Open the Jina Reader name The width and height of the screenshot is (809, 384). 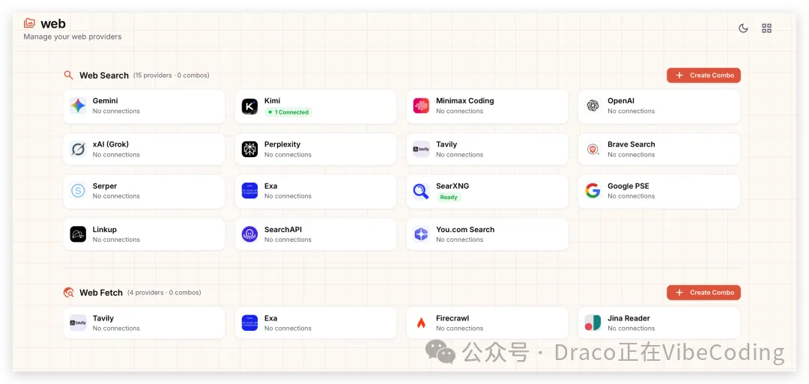[628, 318]
